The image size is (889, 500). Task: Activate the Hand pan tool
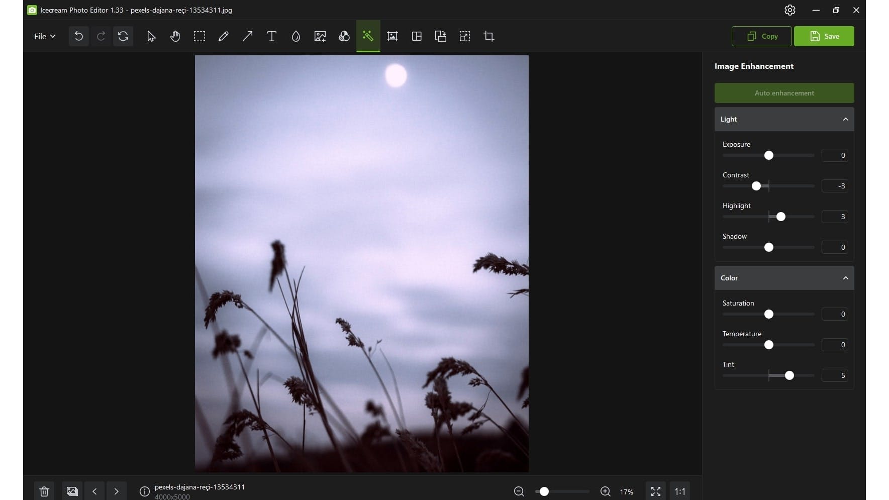tap(175, 36)
